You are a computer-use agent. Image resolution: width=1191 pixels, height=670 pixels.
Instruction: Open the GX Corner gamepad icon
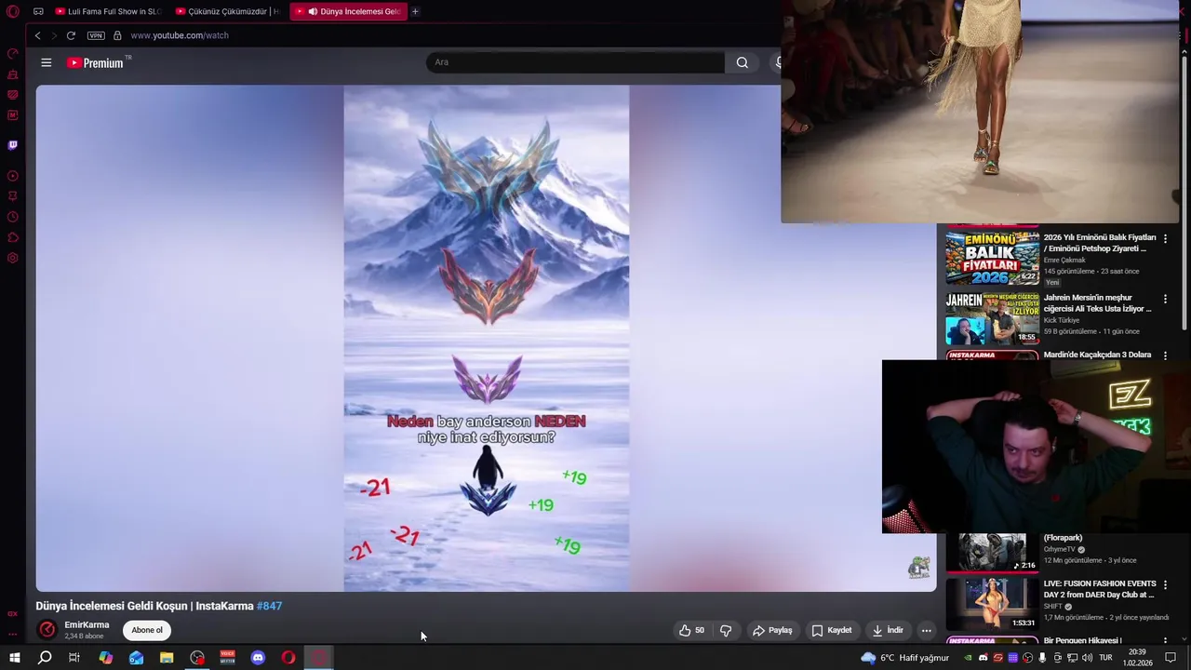pyautogui.click(x=38, y=11)
